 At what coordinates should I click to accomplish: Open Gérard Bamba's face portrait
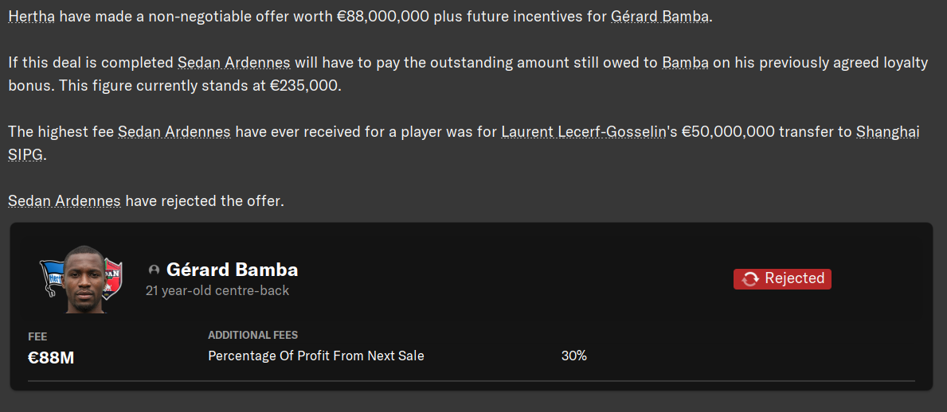(x=82, y=280)
